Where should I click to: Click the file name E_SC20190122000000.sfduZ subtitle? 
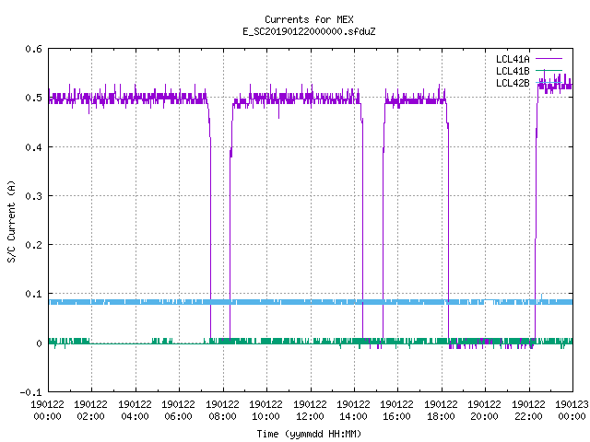point(309,31)
